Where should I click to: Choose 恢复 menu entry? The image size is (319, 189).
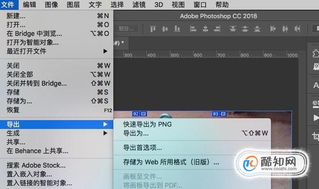56,110
